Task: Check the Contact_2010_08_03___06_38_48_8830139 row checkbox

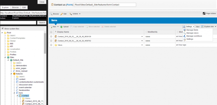Action: (x=51, y=36)
